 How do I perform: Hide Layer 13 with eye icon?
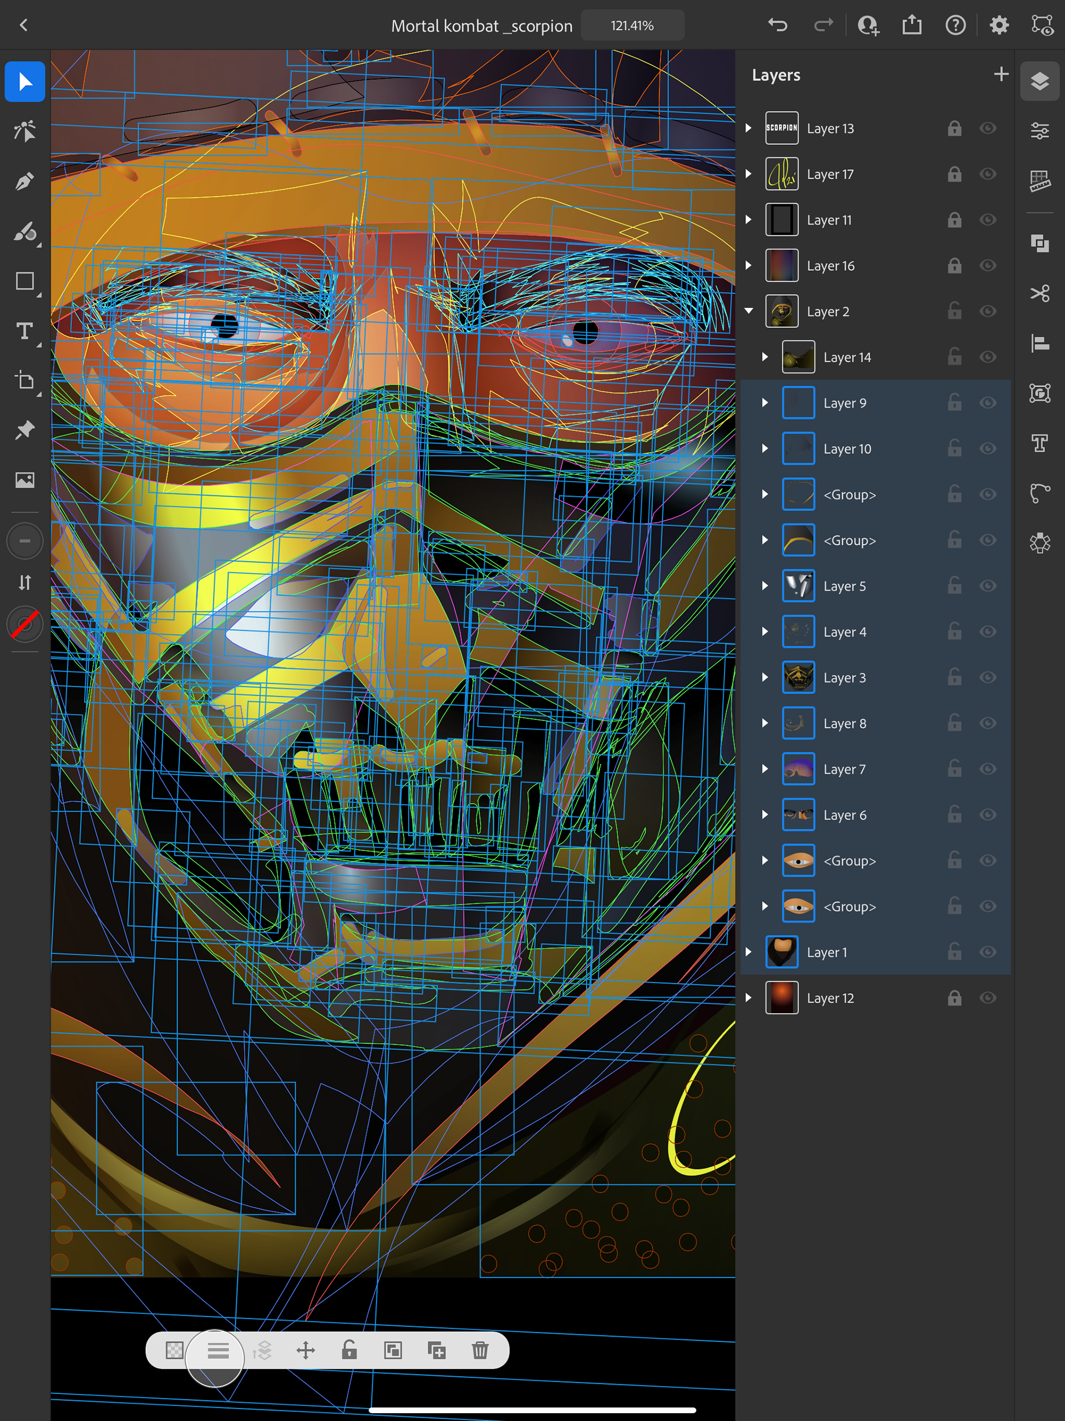pyautogui.click(x=987, y=129)
